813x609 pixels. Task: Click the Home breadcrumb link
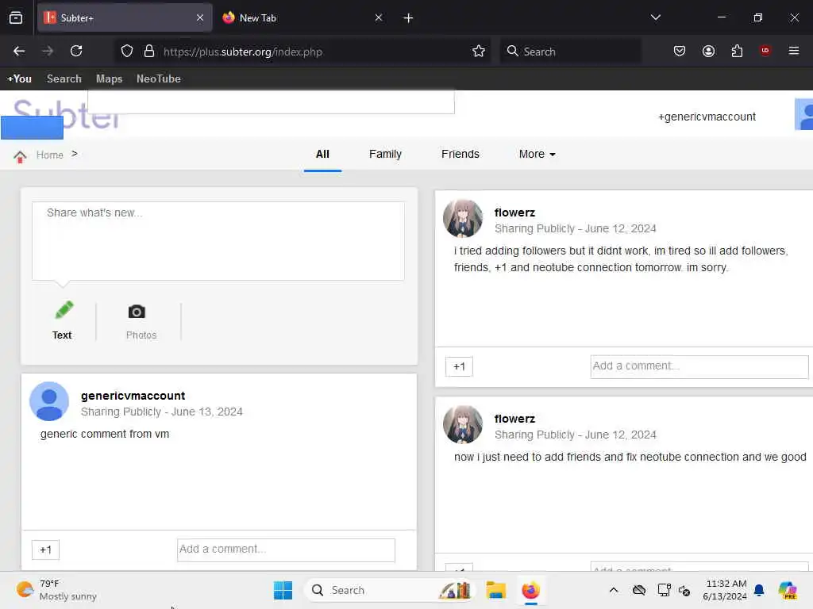pyautogui.click(x=50, y=155)
